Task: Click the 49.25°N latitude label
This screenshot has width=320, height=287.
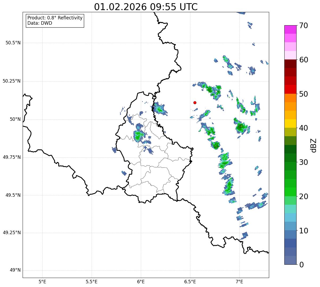Action: click(x=12, y=233)
